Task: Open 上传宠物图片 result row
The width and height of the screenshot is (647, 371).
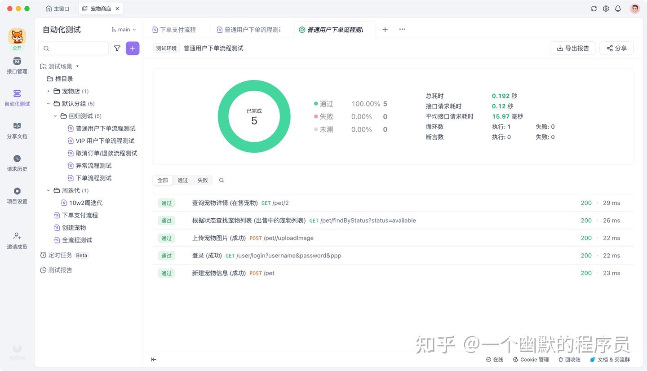Action: point(393,238)
